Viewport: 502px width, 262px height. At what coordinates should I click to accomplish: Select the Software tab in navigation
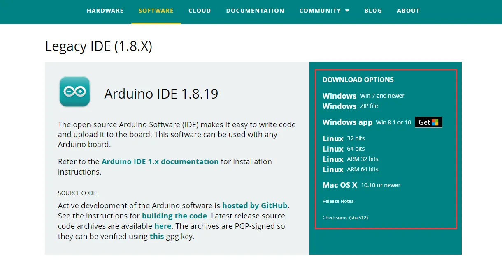(156, 11)
